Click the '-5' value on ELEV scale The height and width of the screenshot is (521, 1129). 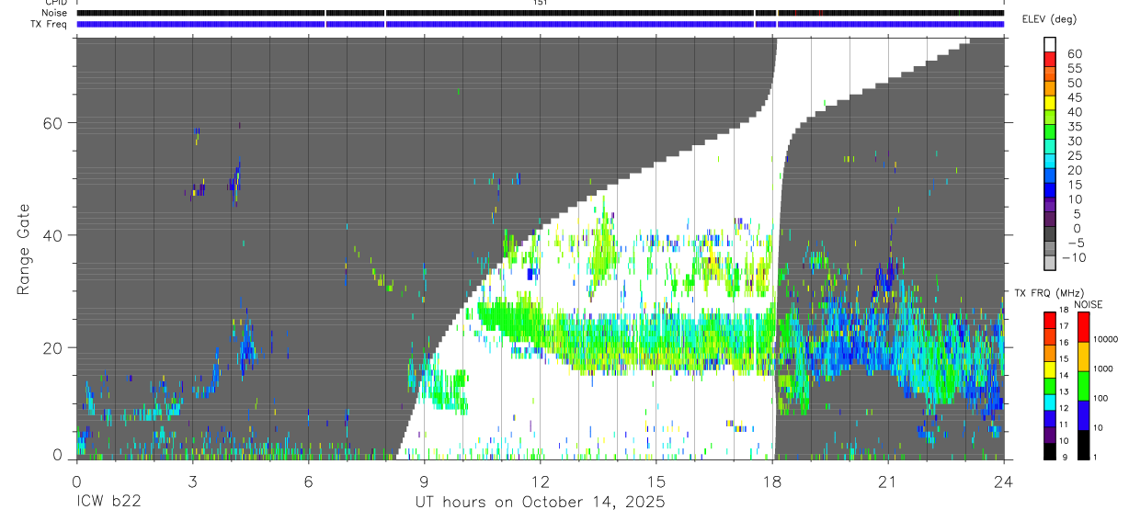[x=1075, y=243]
